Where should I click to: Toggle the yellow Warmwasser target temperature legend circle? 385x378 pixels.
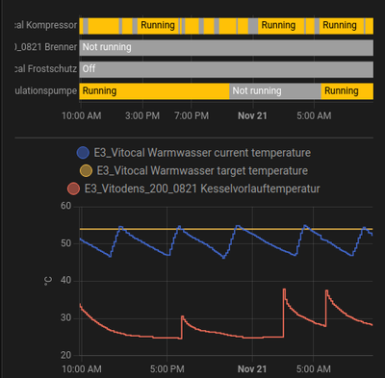pyautogui.click(x=86, y=170)
